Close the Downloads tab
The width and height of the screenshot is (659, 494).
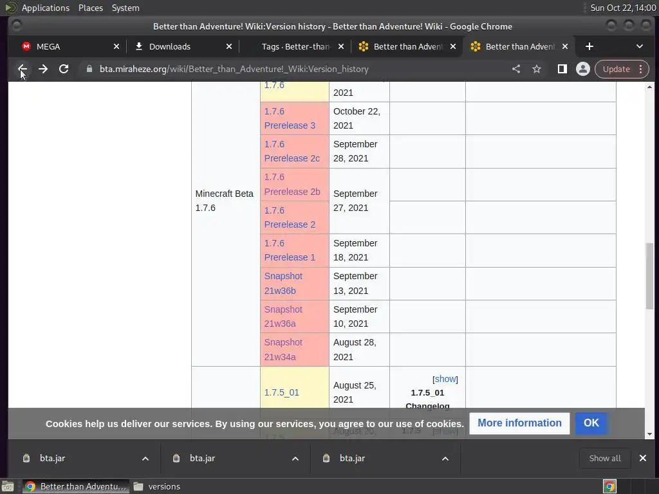pos(229,46)
